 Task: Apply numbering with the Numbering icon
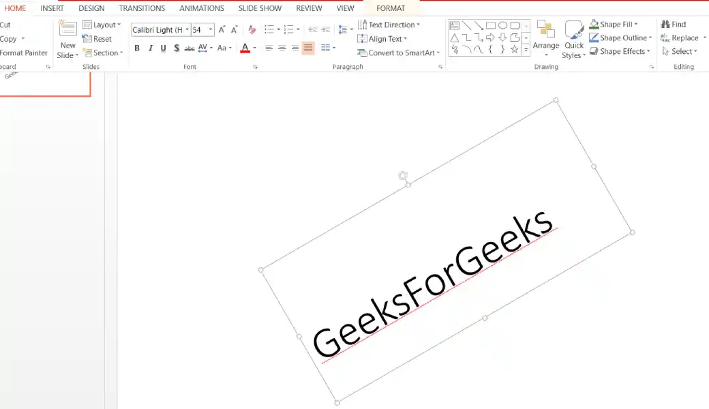click(288, 30)
